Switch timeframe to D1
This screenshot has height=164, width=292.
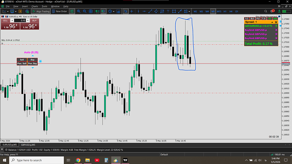[x=237, y=11]
